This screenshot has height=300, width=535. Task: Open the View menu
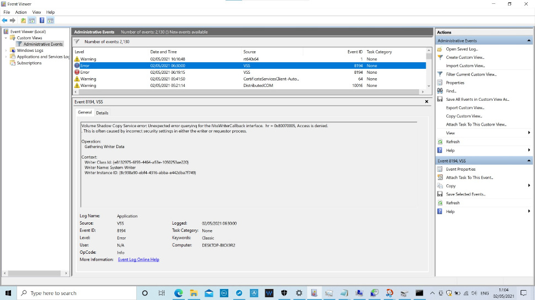point(36,12)
